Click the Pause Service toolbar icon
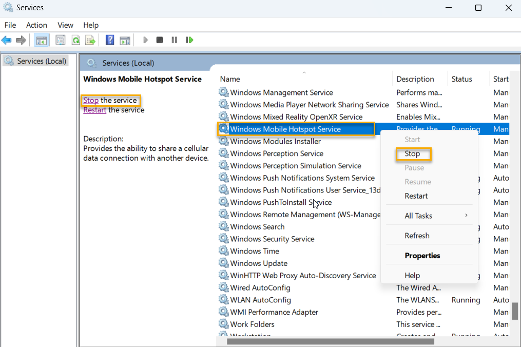The image size is (521, 347). (x=173, y=40)
